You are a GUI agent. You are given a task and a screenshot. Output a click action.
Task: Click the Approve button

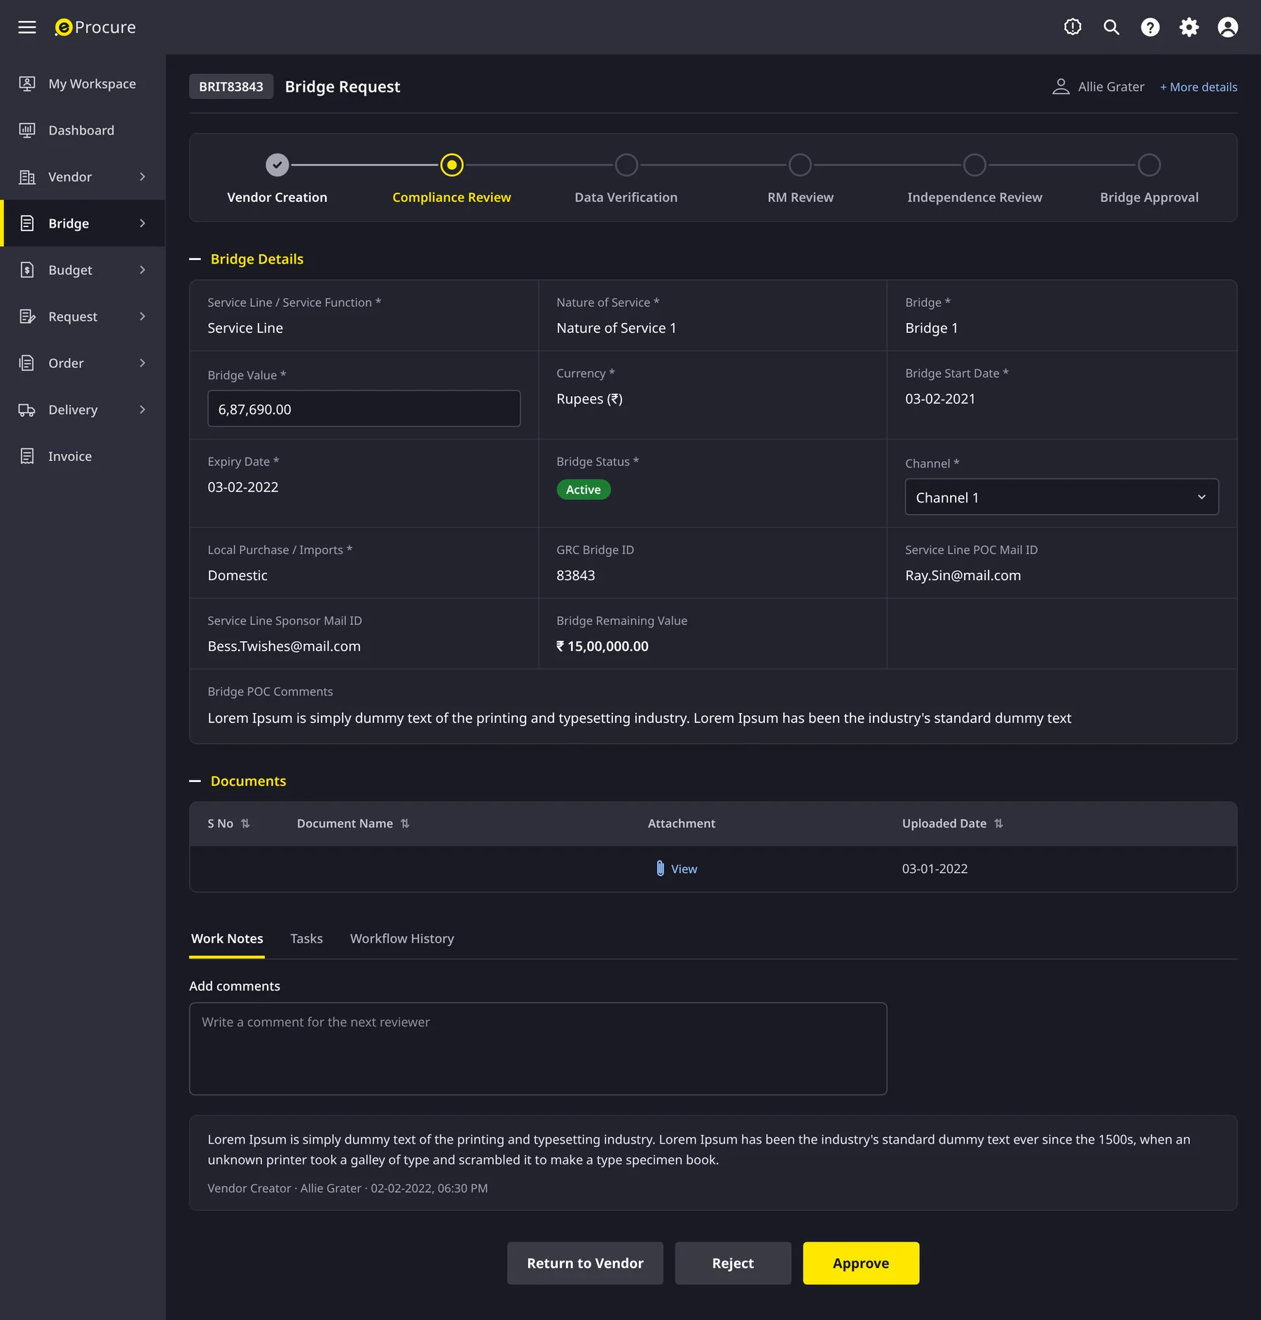click(860, 1263)
